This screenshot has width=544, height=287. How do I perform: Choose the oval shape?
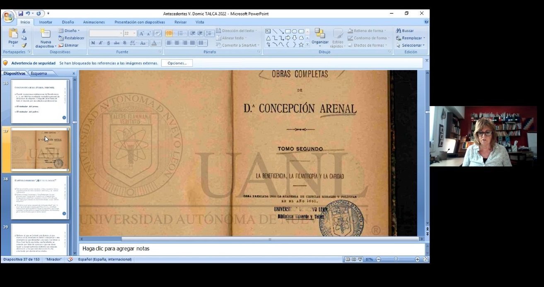[294, 31]
